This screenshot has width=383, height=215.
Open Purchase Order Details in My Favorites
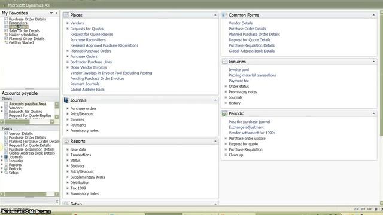(x=28, y=19)
